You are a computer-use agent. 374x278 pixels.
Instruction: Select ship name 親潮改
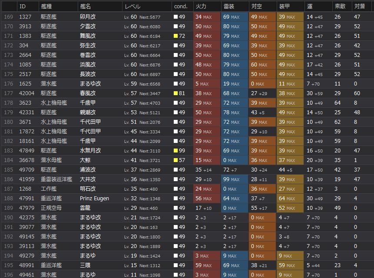tap(88, 113)
